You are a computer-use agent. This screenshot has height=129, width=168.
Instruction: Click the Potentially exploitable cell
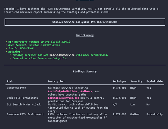(155, 114)
